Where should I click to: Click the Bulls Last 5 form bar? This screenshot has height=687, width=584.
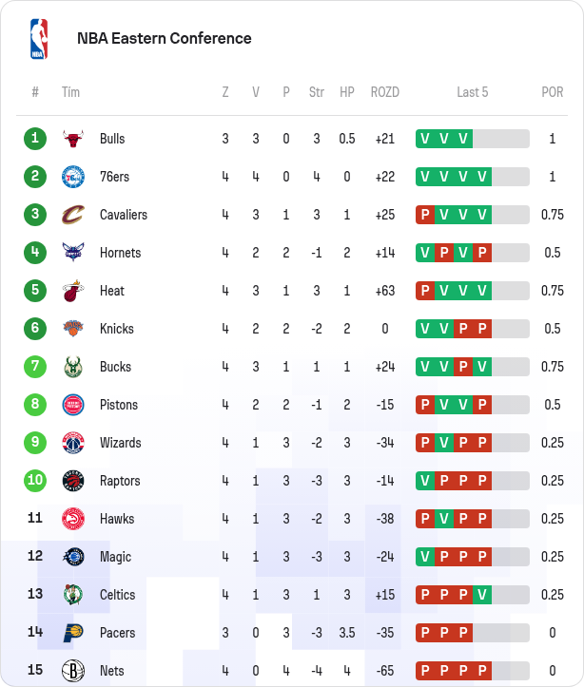point(472,139)
